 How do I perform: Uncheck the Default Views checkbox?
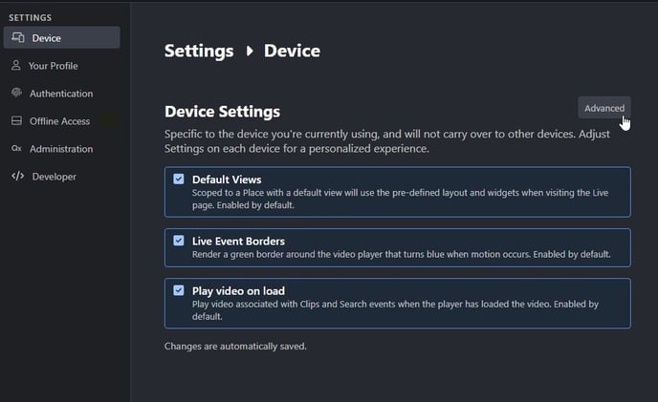179,179
